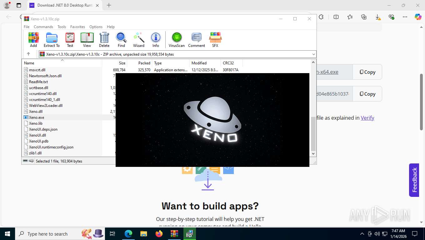Open the Favorites menu
425x240 pixels.
tap(77, 27)
